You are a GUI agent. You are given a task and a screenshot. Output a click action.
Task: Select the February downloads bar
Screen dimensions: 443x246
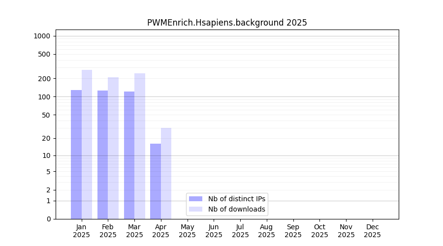pyautogui.click(x=113, y=148)
